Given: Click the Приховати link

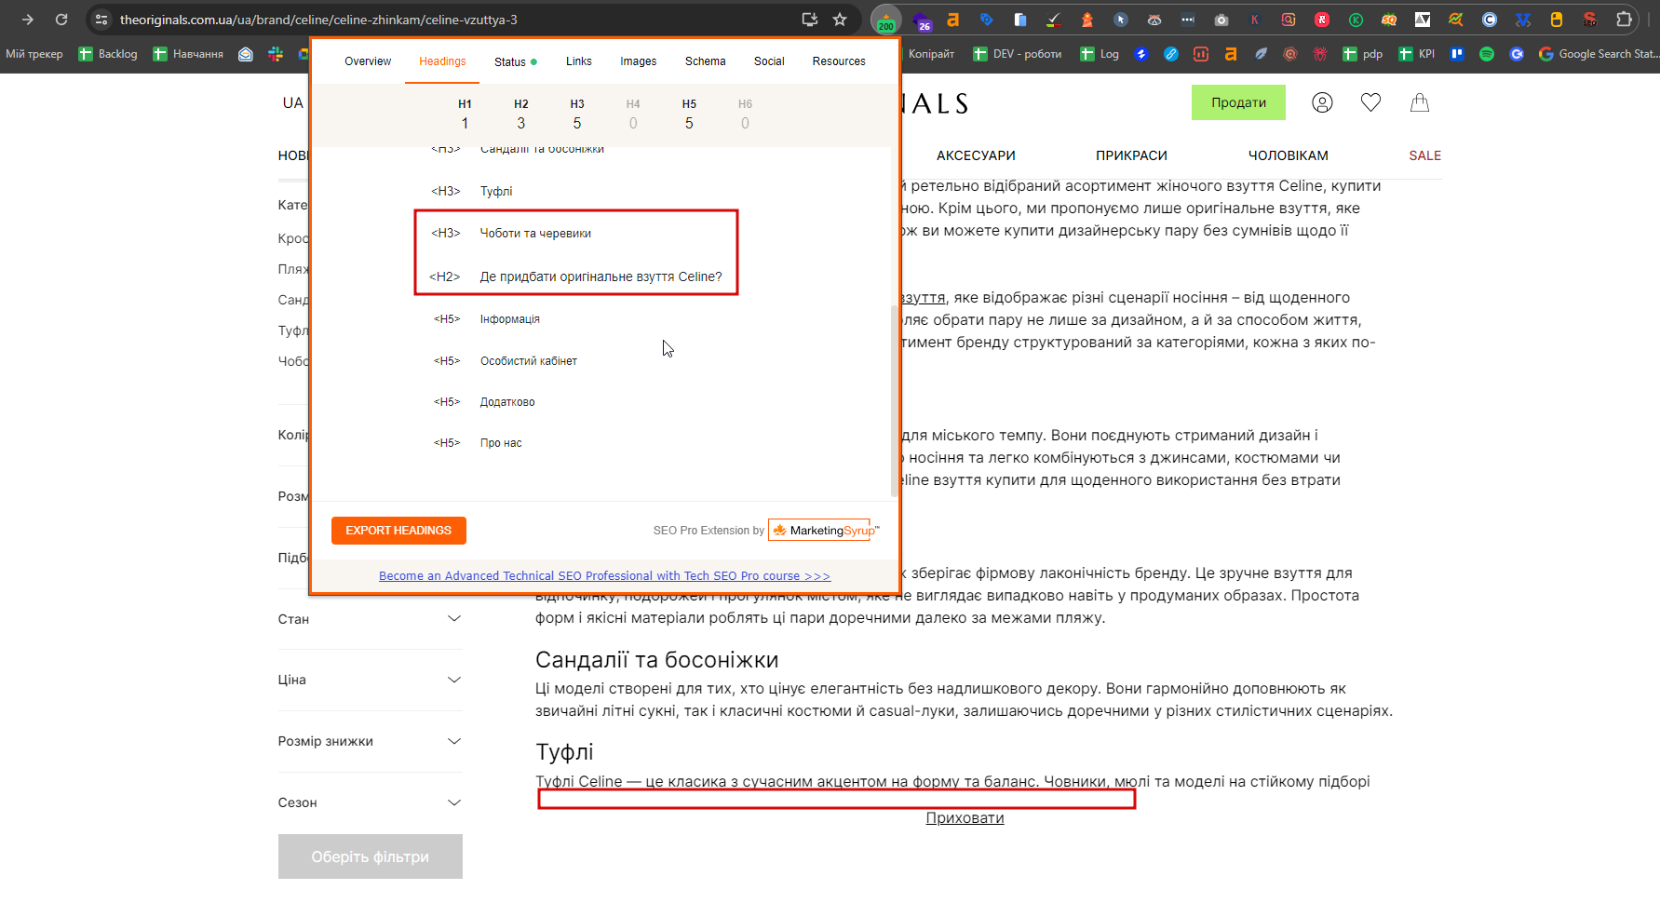Looking at the screenshot, I should tap(965, 818).
